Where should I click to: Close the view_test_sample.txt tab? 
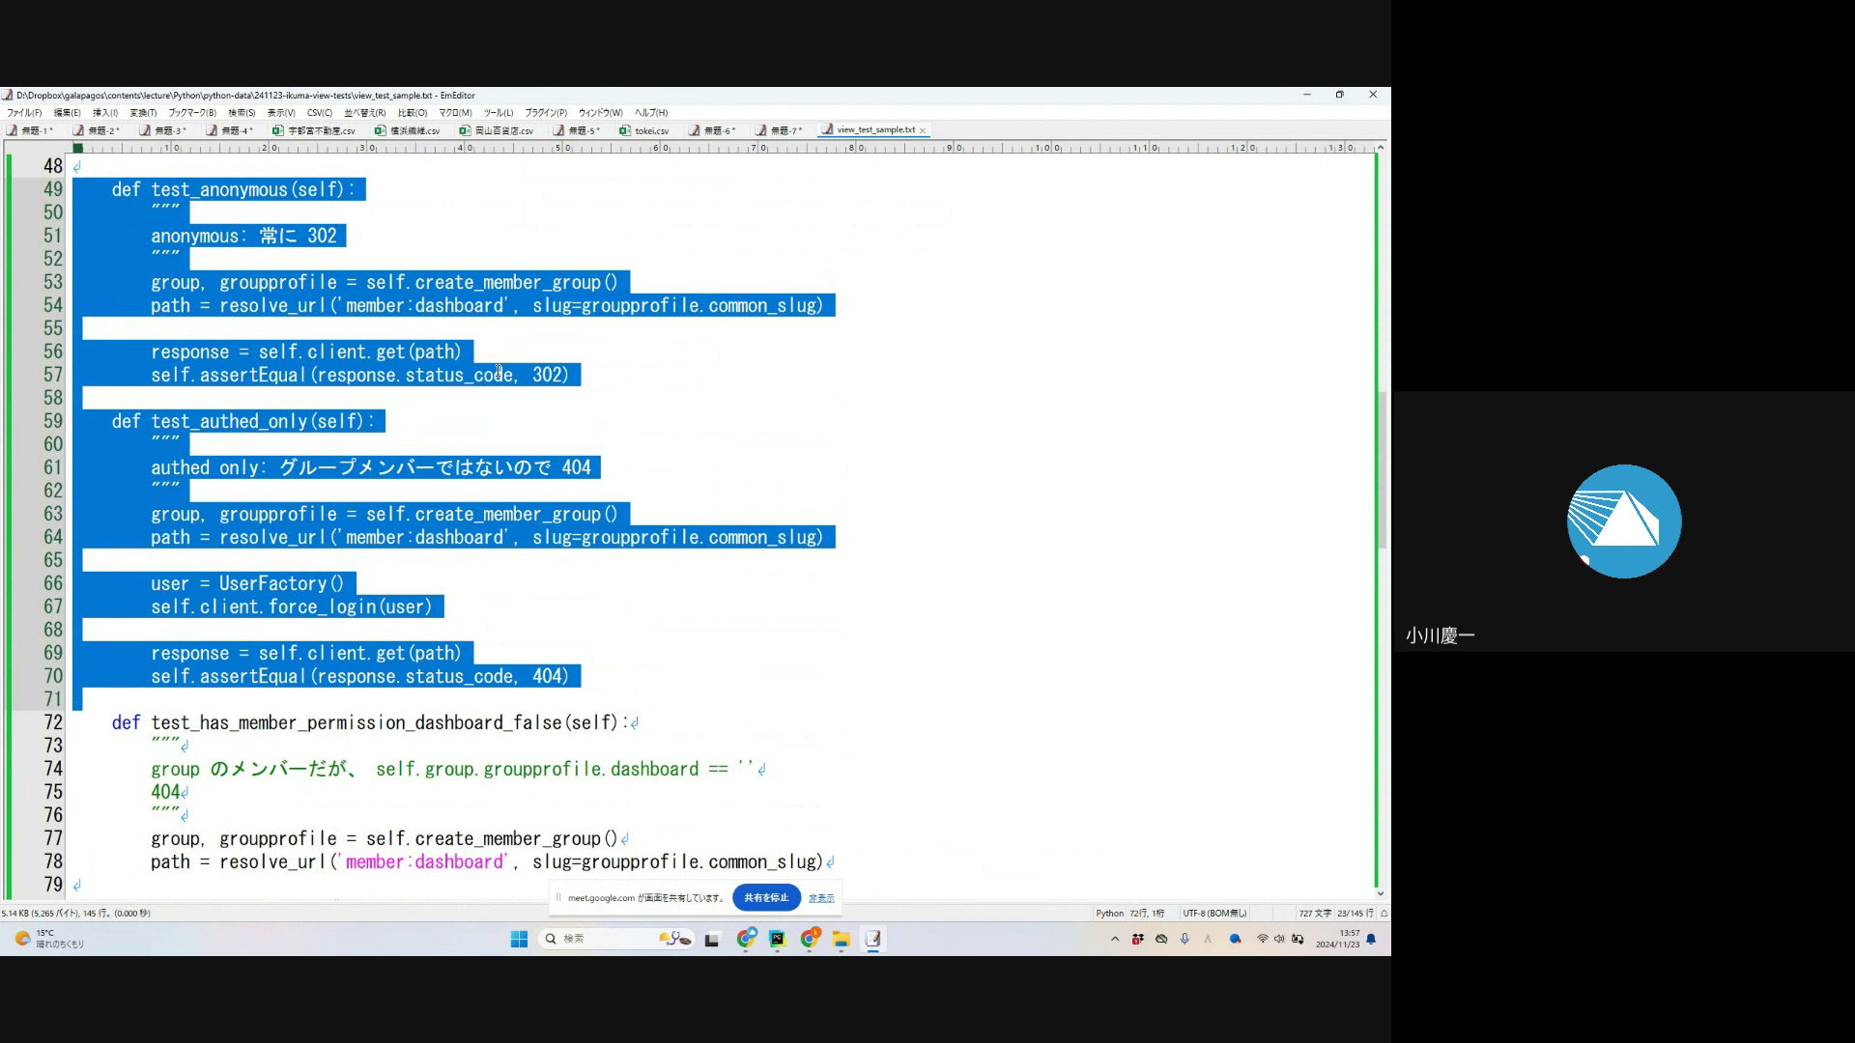click(923, 130)
